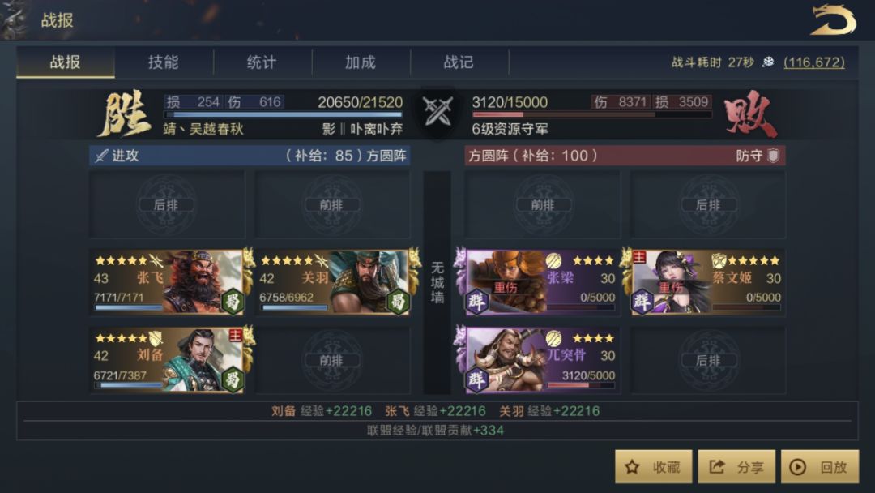Open the 蔡文姬 defender card
The width and height of the screenshot is (875, 493).
click(x=707, y=282)
